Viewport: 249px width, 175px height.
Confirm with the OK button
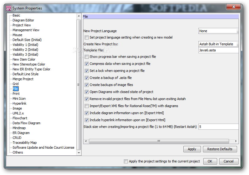pyautogui.click(x=210, y=161)
